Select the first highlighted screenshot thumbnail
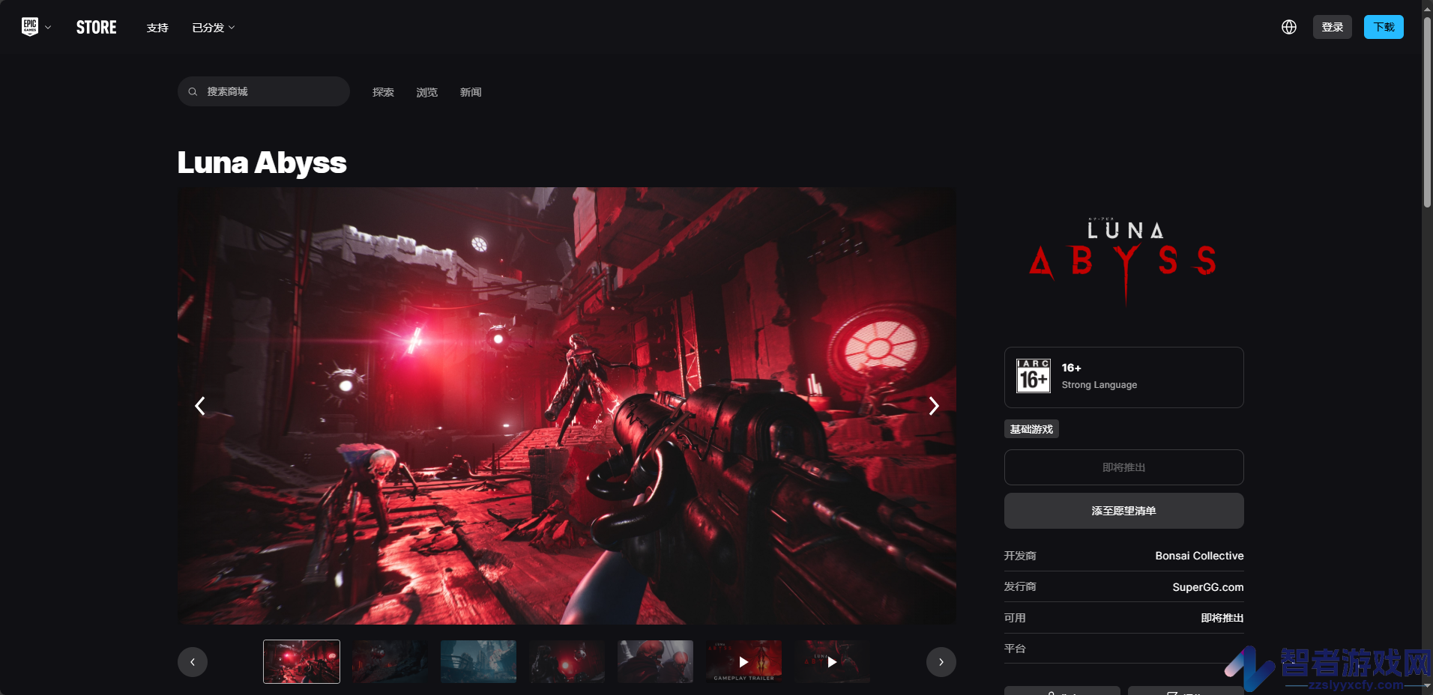Image resolution: width=1433 pixels, height=695 pixels. click(x=301, y=661)
